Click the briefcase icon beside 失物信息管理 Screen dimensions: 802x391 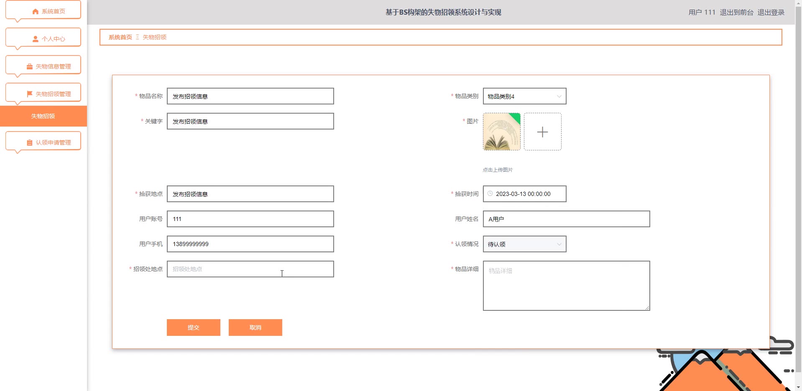click(30, 66)
